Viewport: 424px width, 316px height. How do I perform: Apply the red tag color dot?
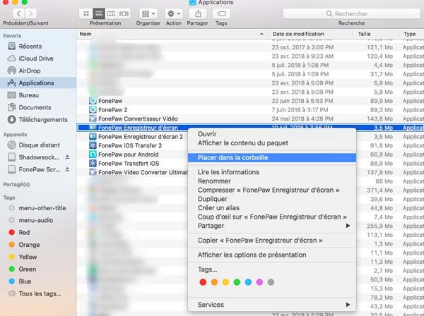[x=203, y=282]
